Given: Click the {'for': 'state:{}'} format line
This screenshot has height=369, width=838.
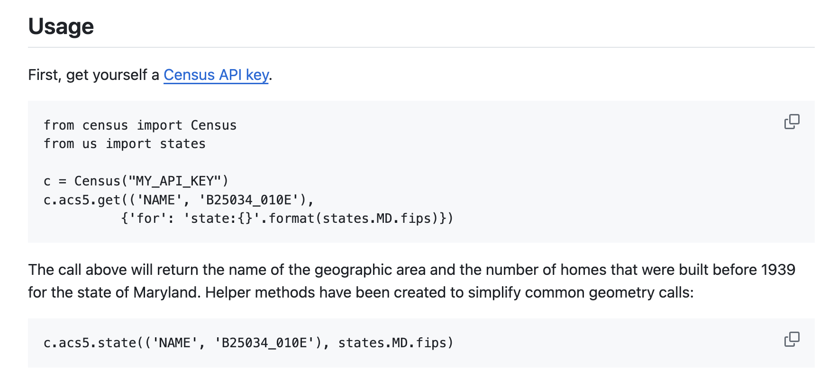Looking at the screenshot, I should (287, 219).
